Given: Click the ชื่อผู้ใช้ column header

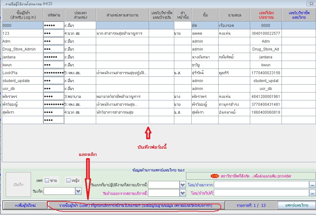Looking at the screenshot, I should 22,15.
